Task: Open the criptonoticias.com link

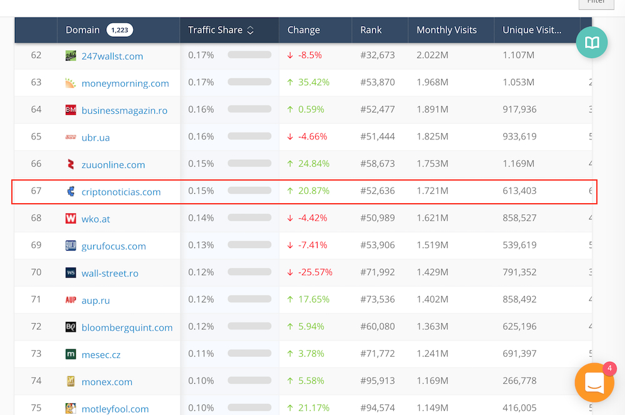Action: pyautogui.click(x=121, y=192)
